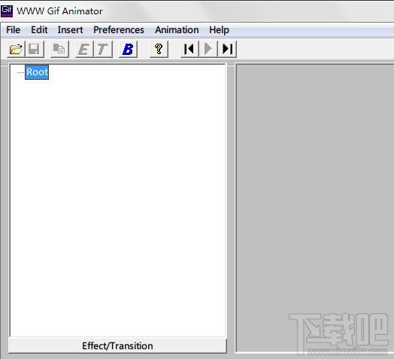Click the Copy documents toolbar icon

59,49
